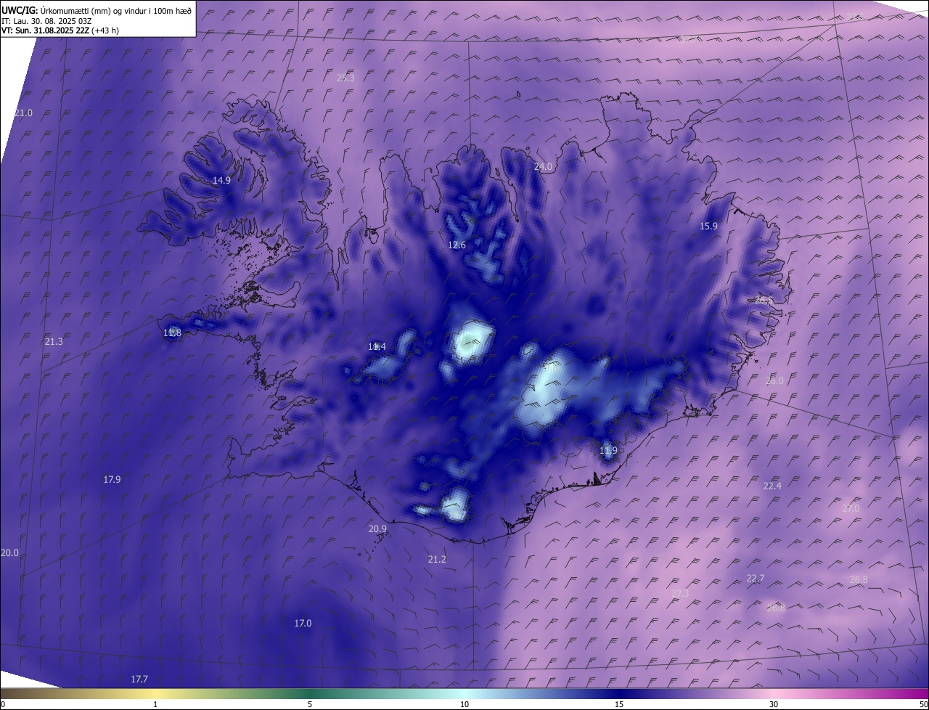Click the 21.3 value label on the map
The image size is (929, 710).
tap(54, 342)
